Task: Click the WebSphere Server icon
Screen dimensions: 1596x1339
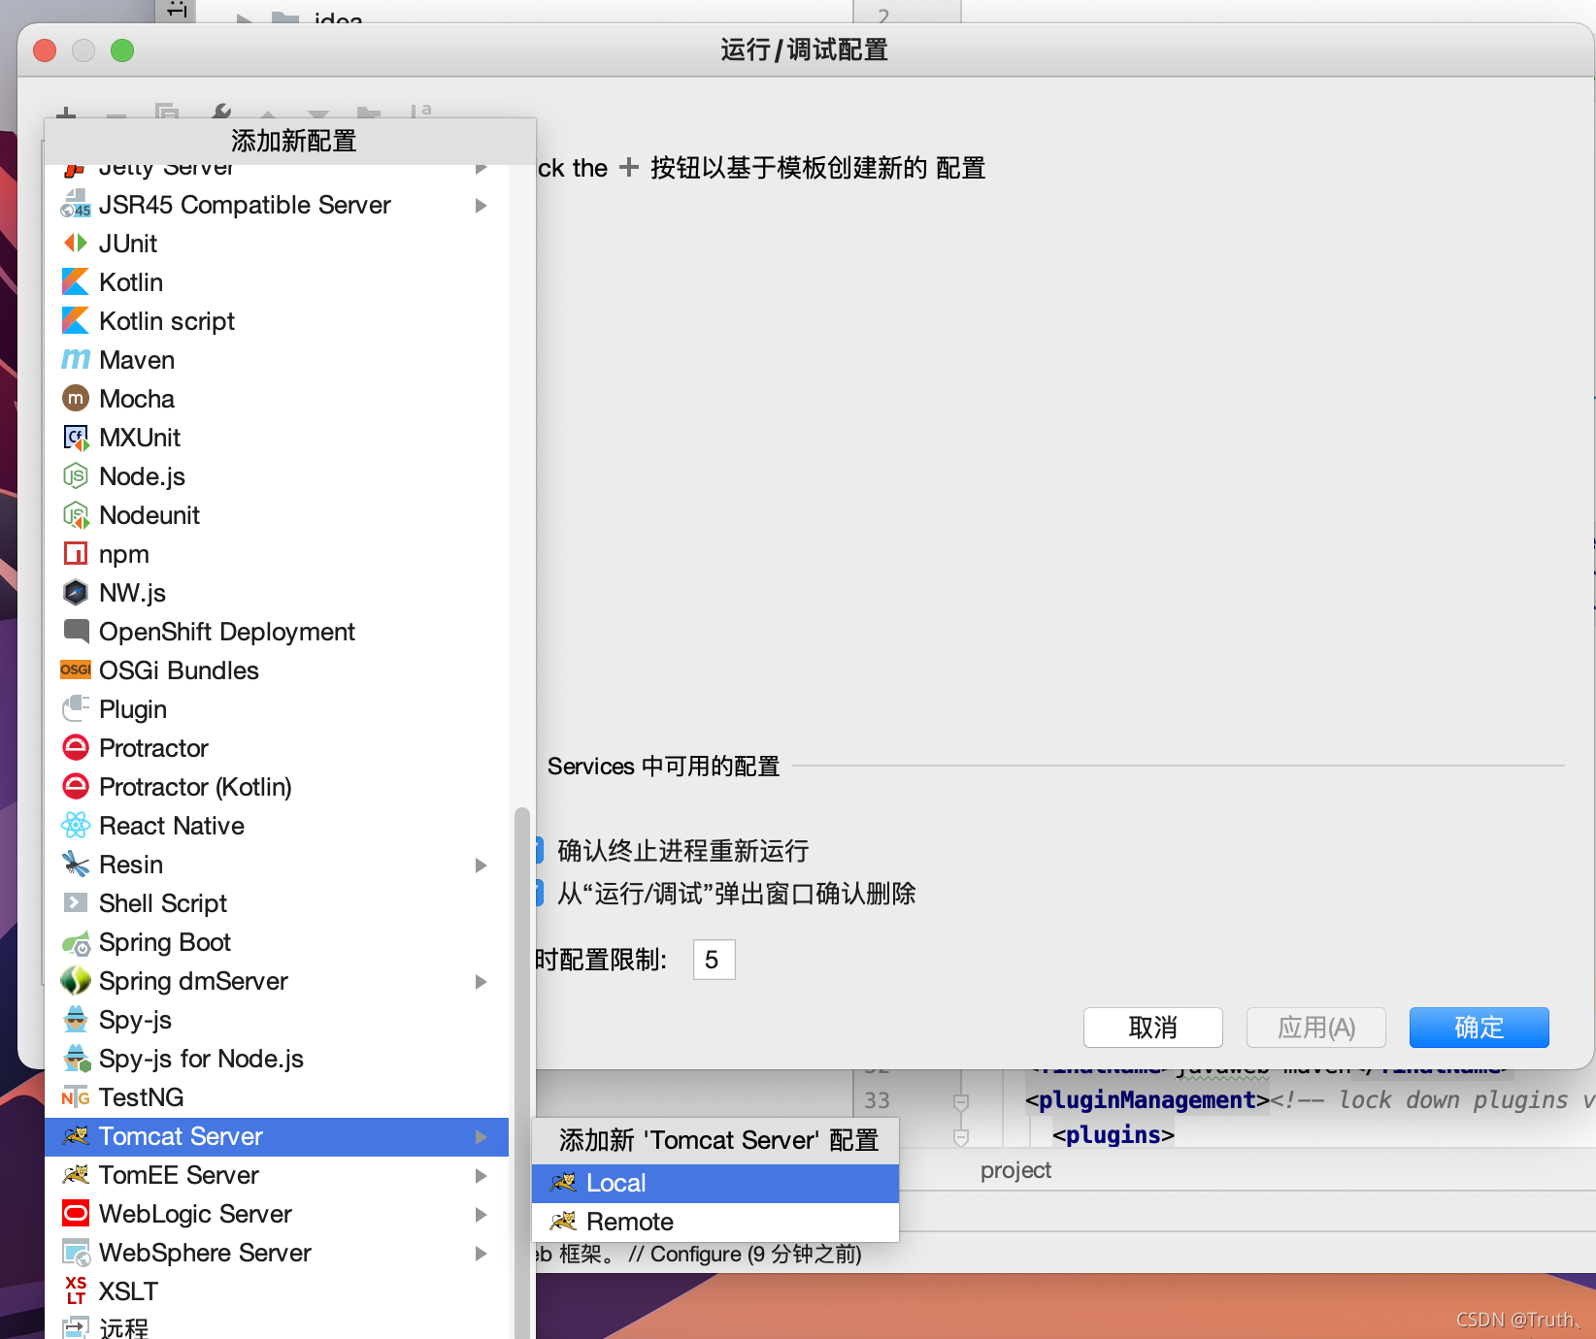Action: tap(76, 1253)
